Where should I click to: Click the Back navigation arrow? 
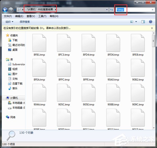click(5, 10)
